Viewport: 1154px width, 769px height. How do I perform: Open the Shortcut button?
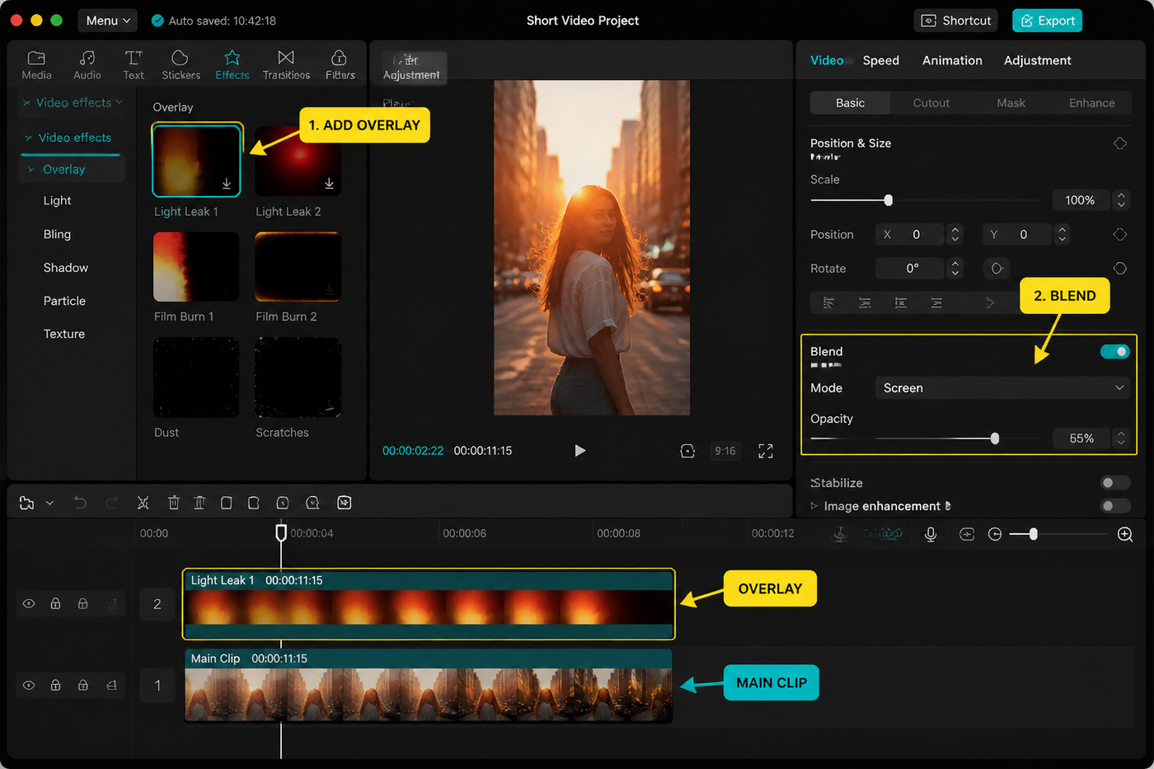click(x=955, y=21)
